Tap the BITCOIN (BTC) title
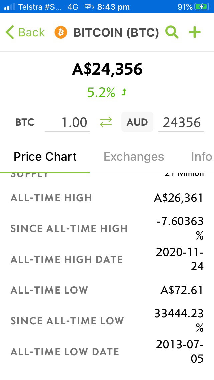 (116, 33)
